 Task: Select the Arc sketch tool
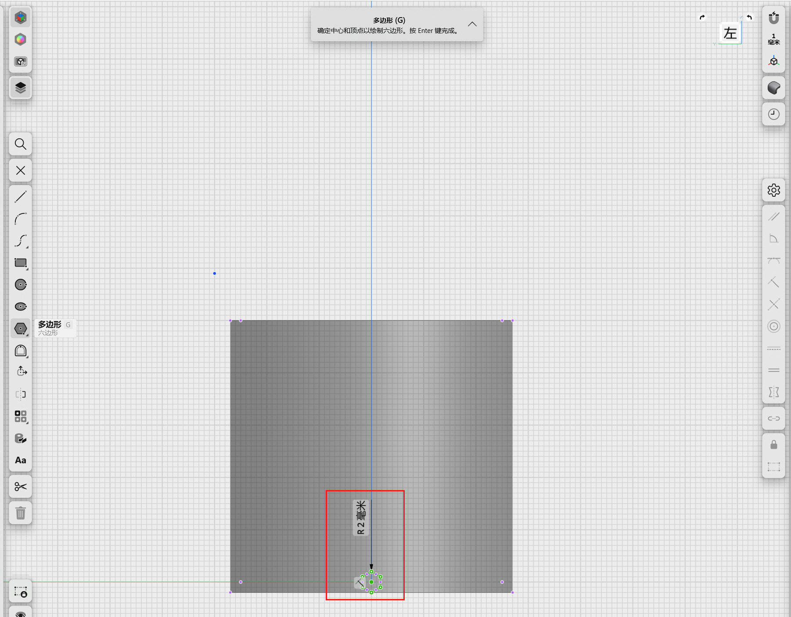(21, 219)
